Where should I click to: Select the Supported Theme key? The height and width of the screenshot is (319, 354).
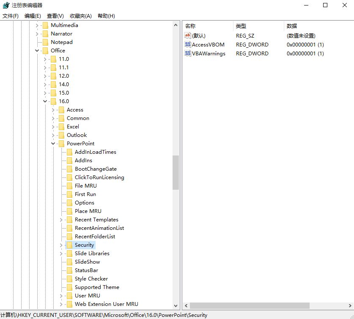(x=97, y=287)
